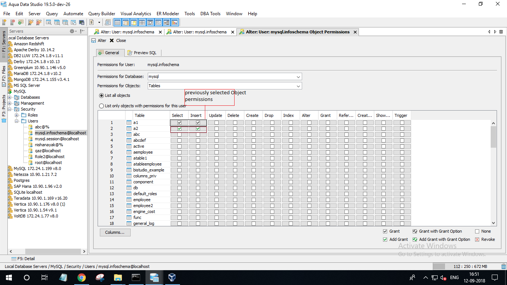507x285 pixels.
Task: Check Delete permission for table active
Action: coord(235,146)
